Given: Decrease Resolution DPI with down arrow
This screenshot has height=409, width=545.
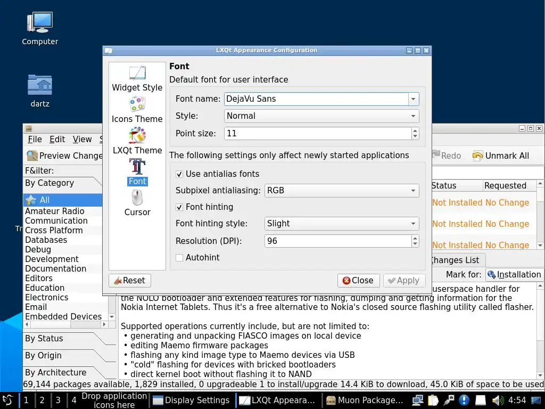Looking at the screenshot, I should pyautogui.click(x=415, y=244).
